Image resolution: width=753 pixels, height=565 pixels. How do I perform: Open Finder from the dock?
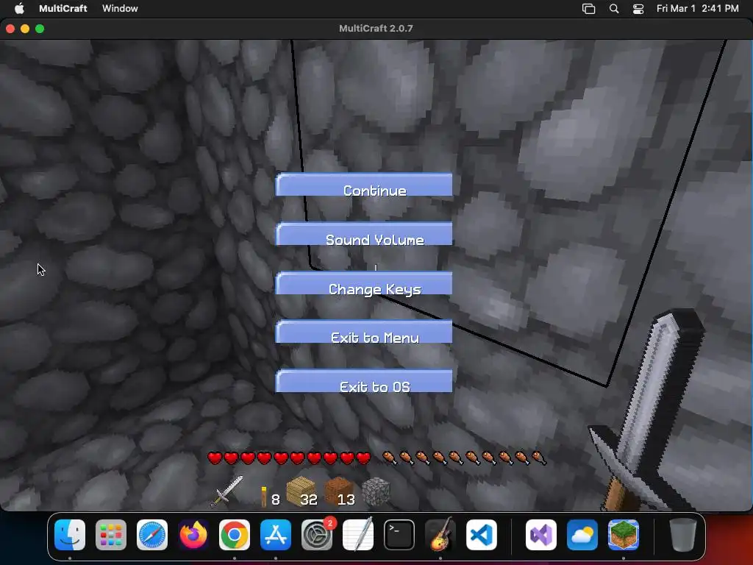coord(70,535)
